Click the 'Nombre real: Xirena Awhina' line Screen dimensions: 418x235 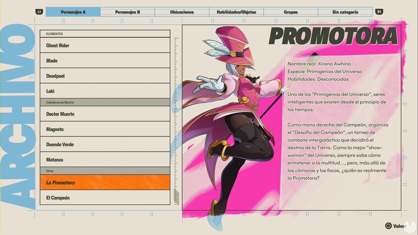coord(319,64)
